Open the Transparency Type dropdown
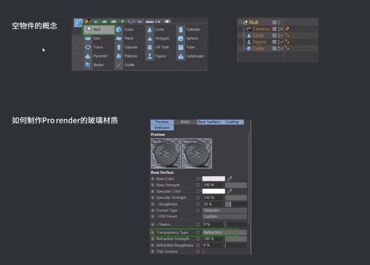This screenshot has height=265, width=370. point(225,233)
